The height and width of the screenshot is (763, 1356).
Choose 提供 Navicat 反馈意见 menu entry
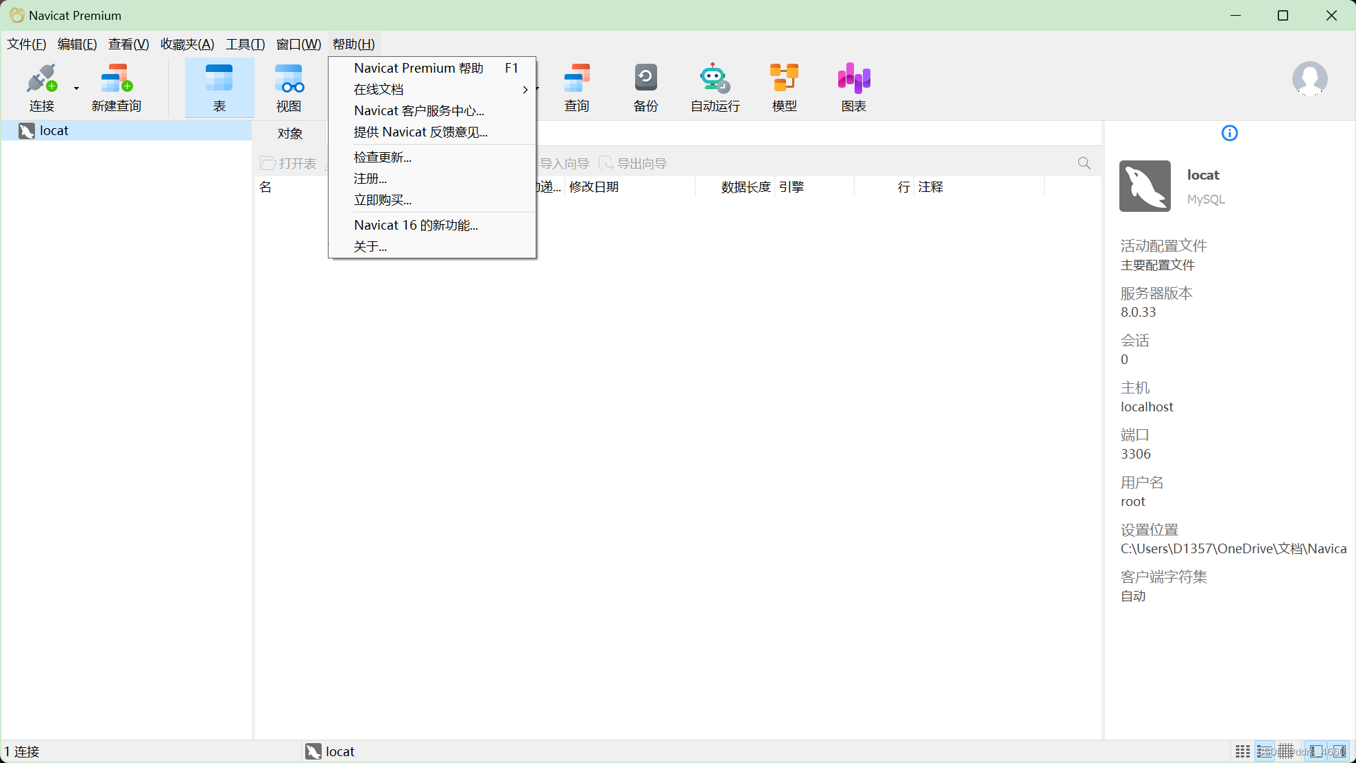(432, 132)
